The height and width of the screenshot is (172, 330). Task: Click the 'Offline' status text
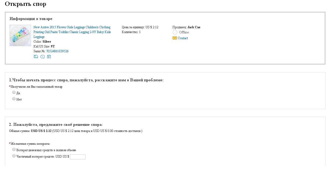tap(184, 32)
